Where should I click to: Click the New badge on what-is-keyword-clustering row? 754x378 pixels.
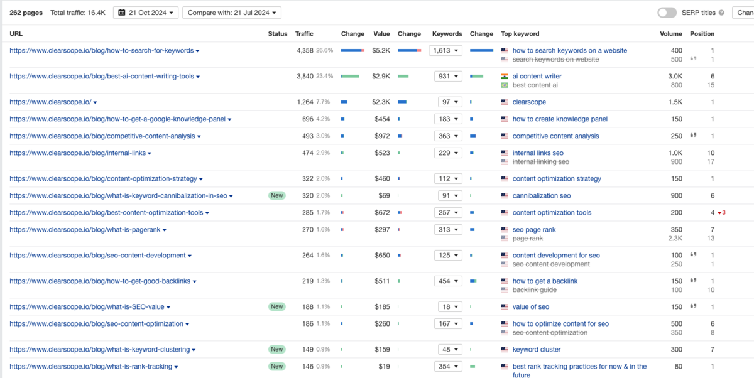[276, 350]
